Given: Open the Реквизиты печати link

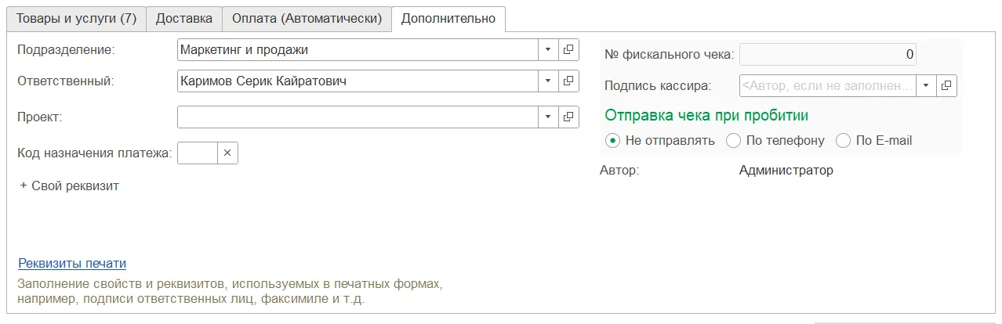Looking at the screenshot, I should click(72, 263).
